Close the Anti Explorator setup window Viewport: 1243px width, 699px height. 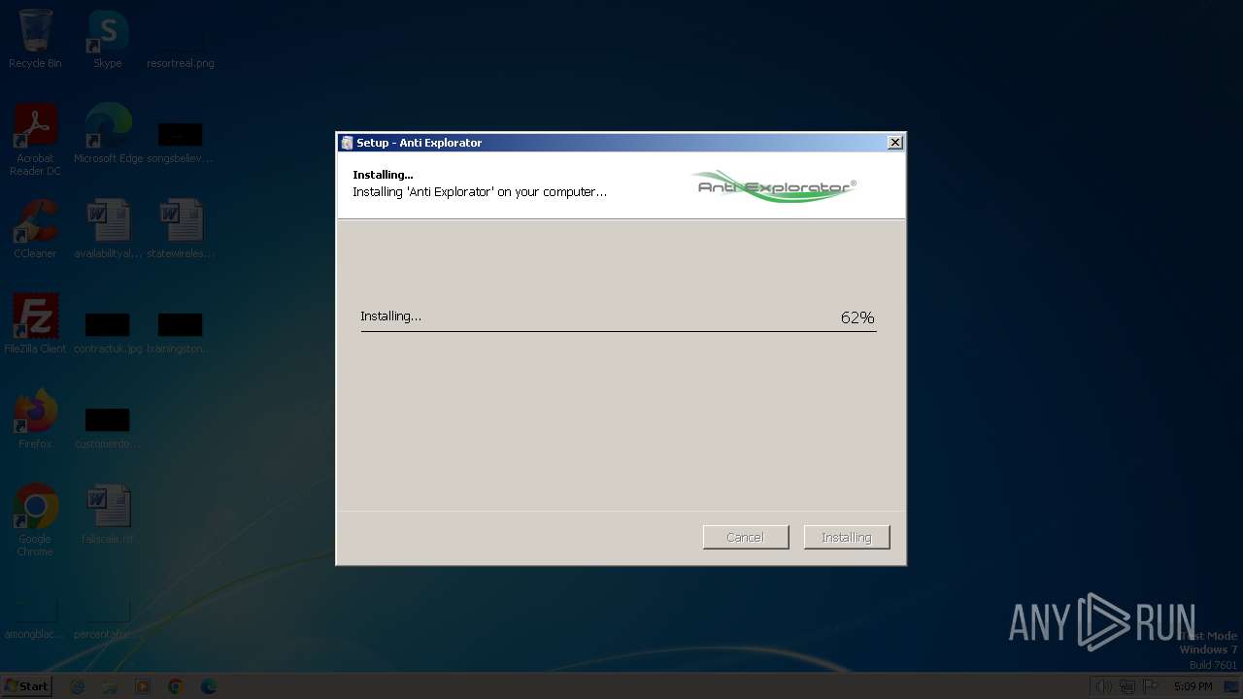895,143
